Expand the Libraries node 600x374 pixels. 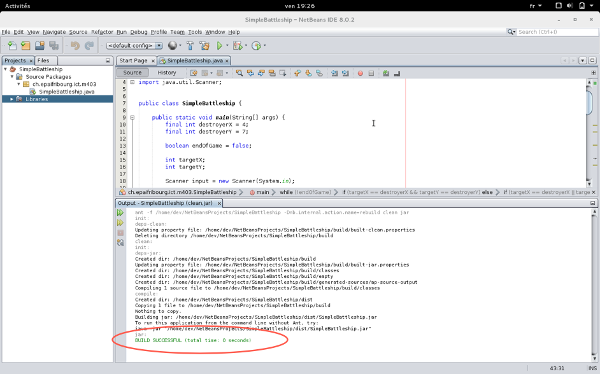tap(12, 99)
